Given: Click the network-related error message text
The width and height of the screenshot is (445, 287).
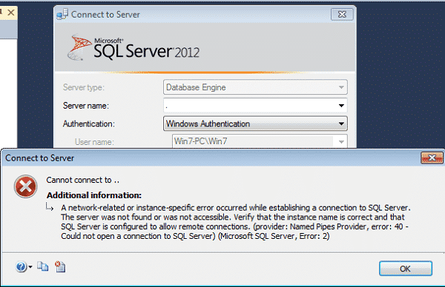Looking at the screenshot, I should tap(236, 222).
